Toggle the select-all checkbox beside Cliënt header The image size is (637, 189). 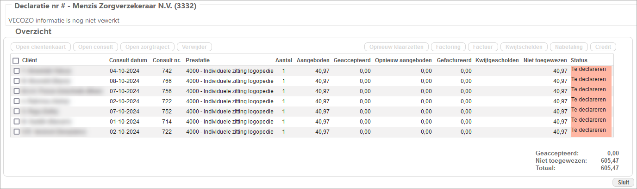point(16,61)
